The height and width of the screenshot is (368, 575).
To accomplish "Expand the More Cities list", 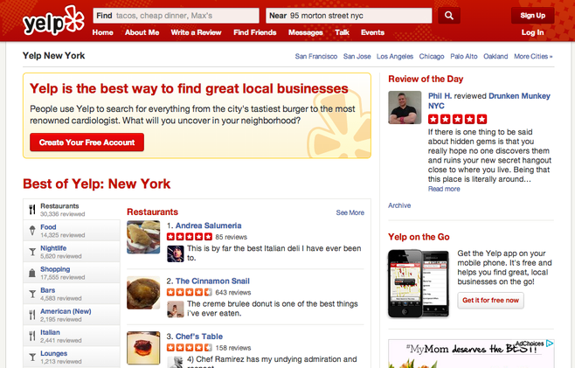I will [x=533, y=56].
